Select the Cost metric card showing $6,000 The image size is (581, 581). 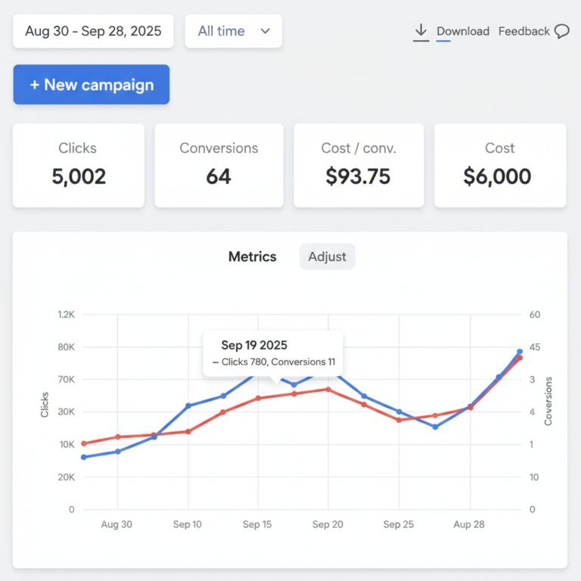pos(499,165)
